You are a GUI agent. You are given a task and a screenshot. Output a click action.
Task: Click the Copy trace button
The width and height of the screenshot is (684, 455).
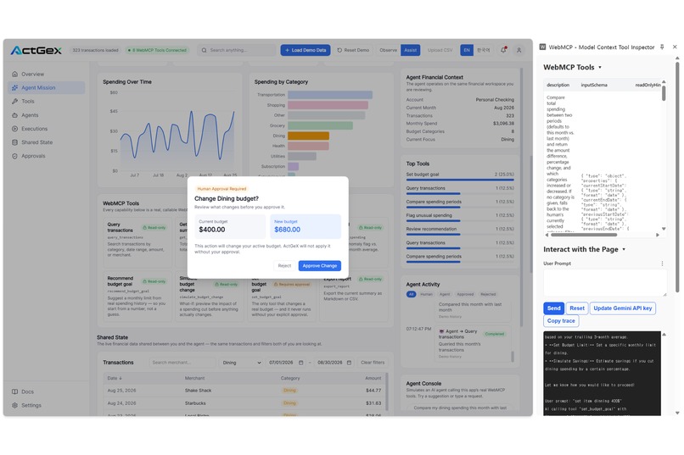[561, 321]
